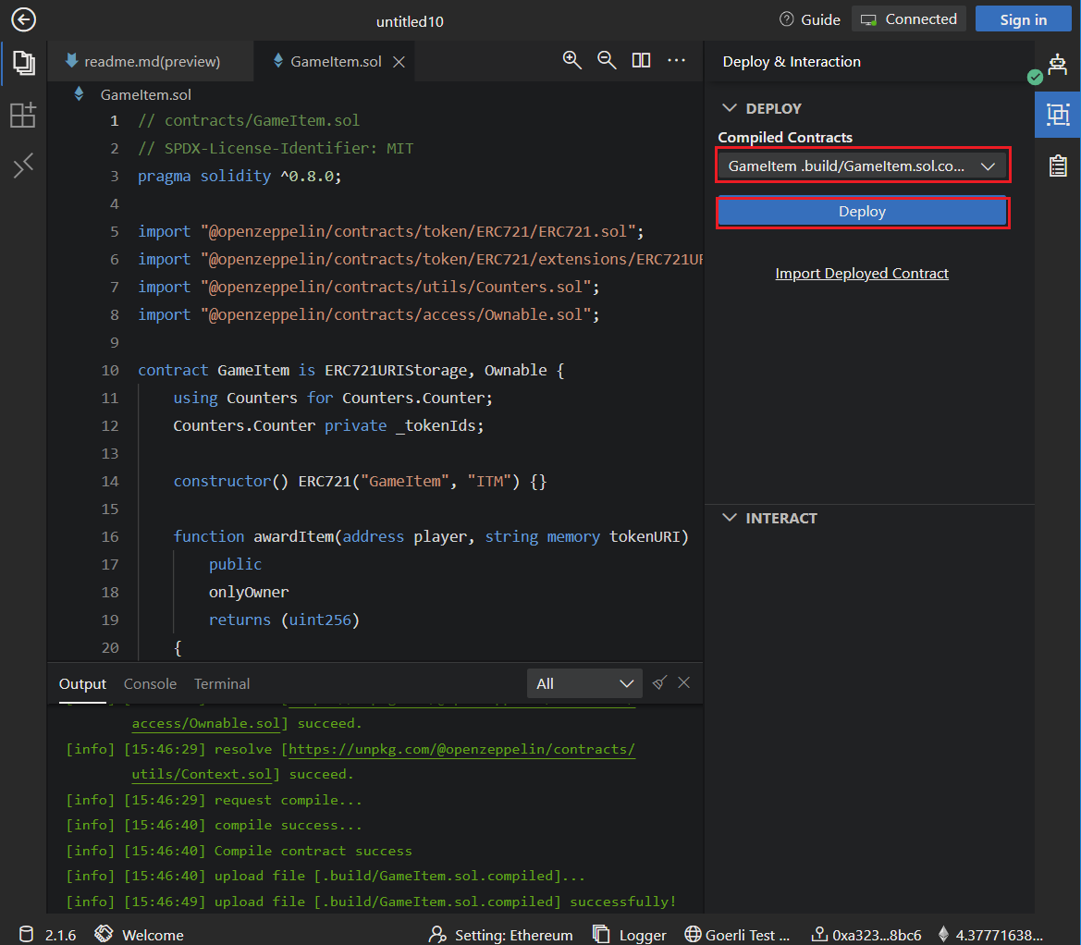Collapse the DEPLOY section

pyautogui.click(x=731, y=108)
